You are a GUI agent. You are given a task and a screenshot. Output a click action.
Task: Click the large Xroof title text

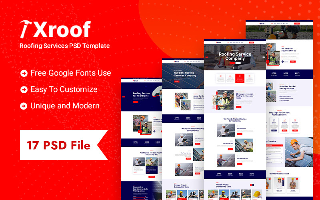tap(62, 29)
